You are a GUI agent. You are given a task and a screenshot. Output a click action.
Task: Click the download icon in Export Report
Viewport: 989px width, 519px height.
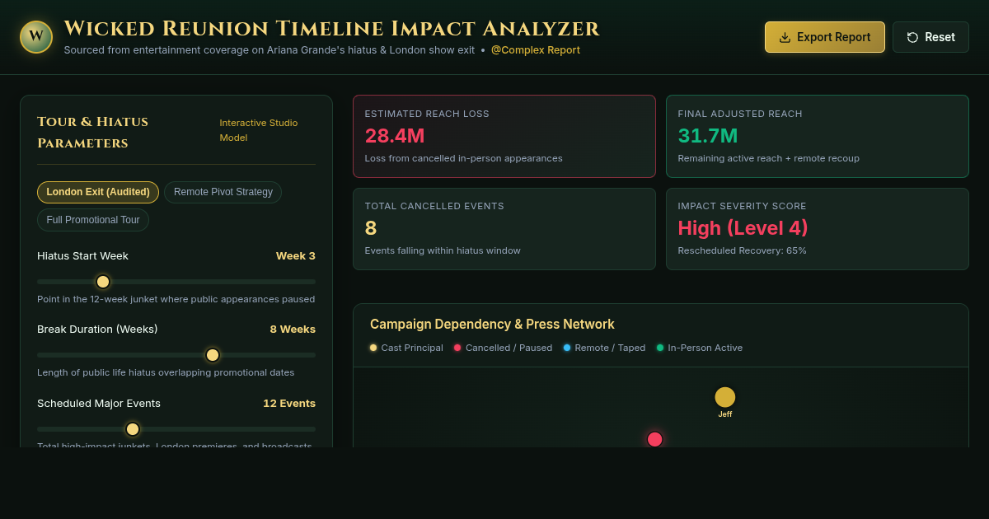coord(785,37)
